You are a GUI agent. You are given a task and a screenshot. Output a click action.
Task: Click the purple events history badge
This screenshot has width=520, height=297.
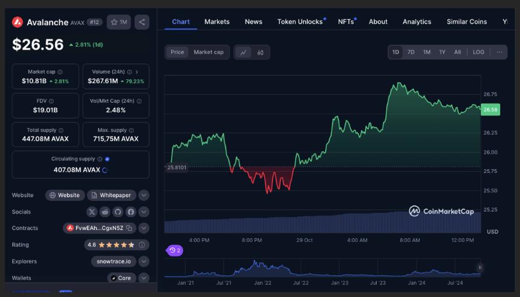(x=174, y=250)
